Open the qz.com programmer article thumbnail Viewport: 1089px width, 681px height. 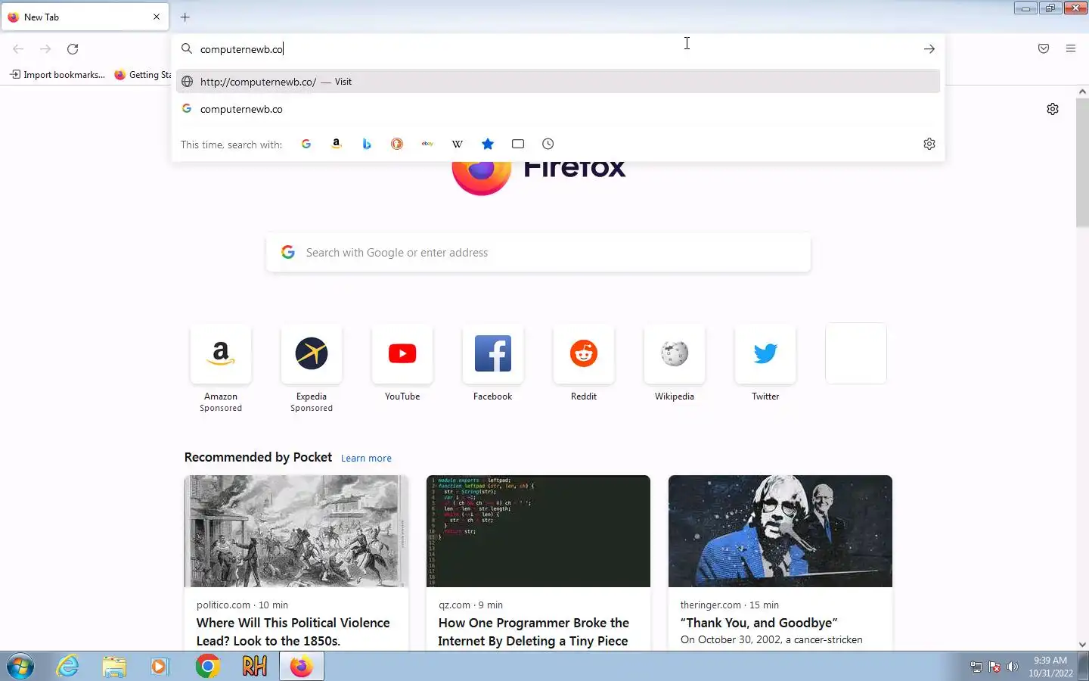point(538,531)
